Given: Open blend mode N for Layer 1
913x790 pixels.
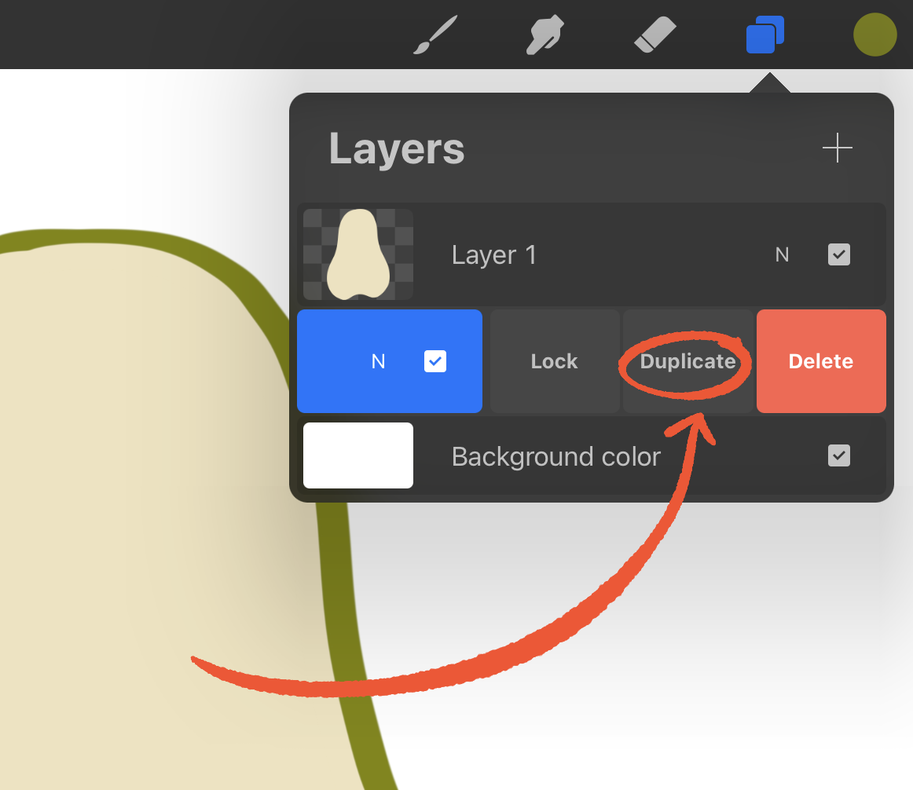Looking at the screenshot, I should tap(782, 254).
